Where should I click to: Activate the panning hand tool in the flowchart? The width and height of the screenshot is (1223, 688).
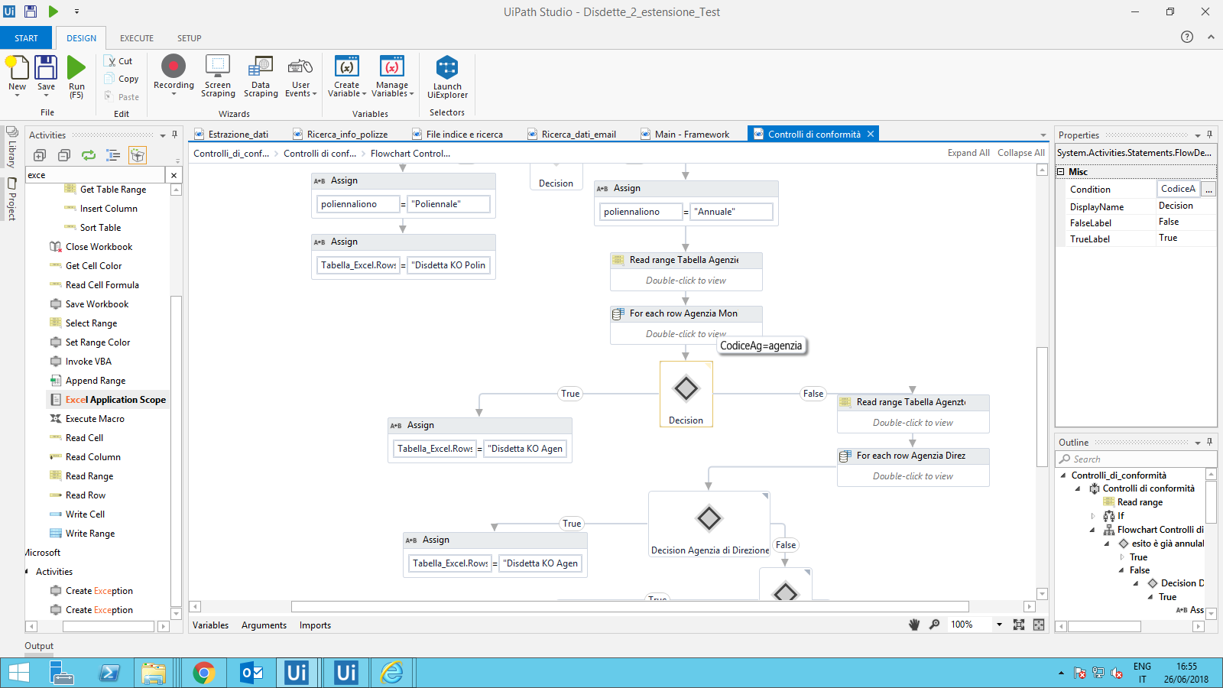point(914,625)
